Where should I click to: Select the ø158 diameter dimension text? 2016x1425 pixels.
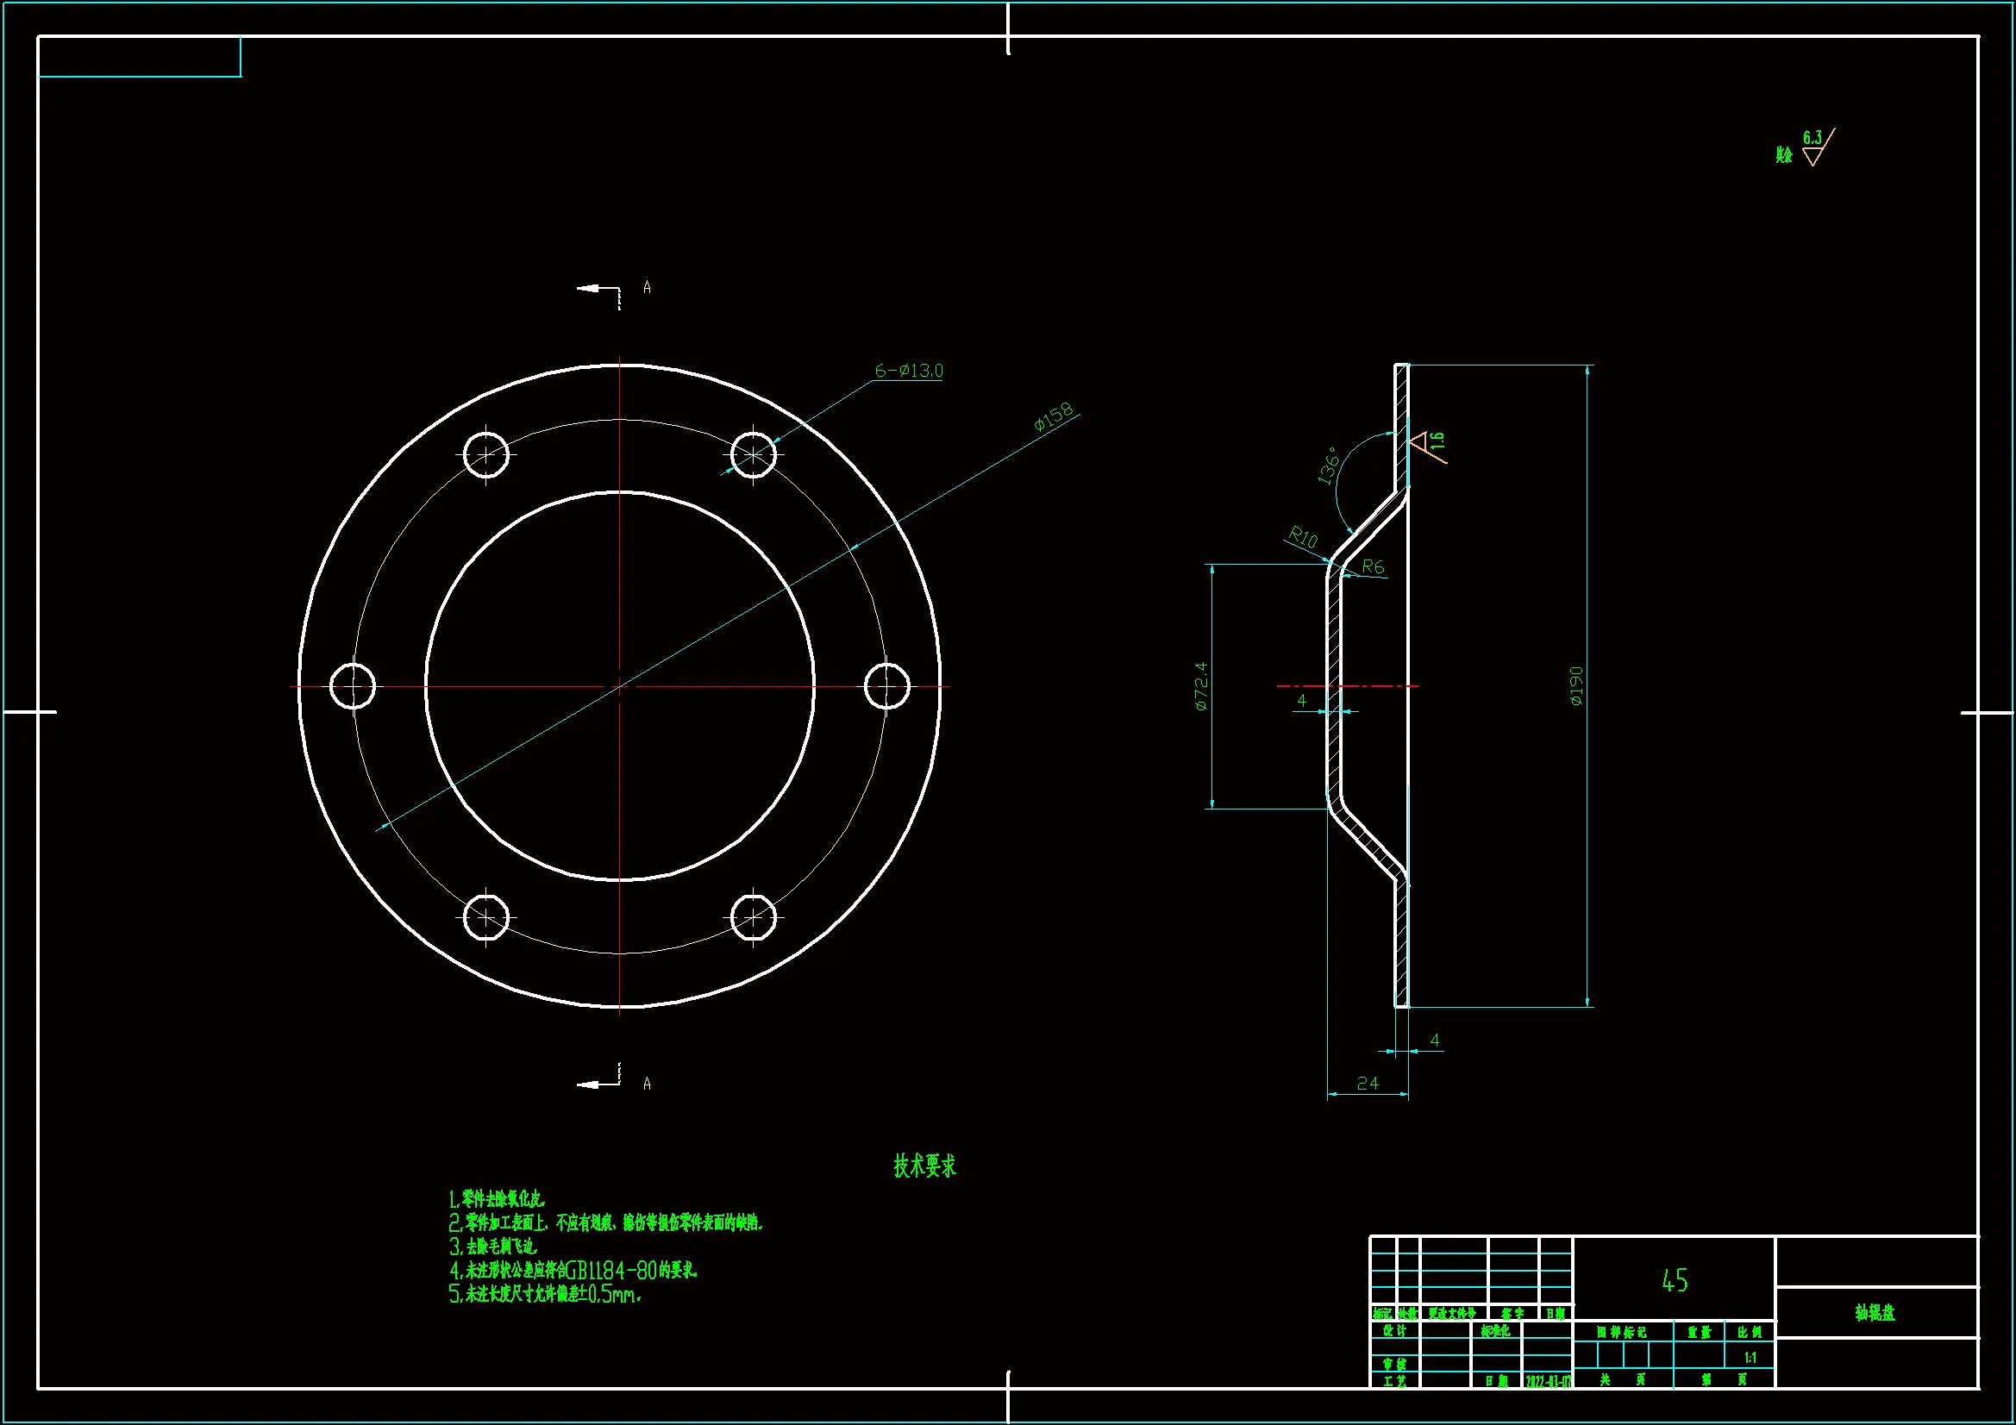[x=1053, y=417]
